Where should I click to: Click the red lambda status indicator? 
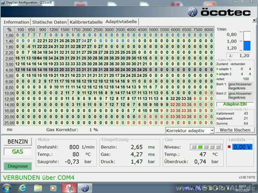click(x=229, y=147)
